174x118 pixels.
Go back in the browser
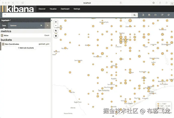coord(13,3)
